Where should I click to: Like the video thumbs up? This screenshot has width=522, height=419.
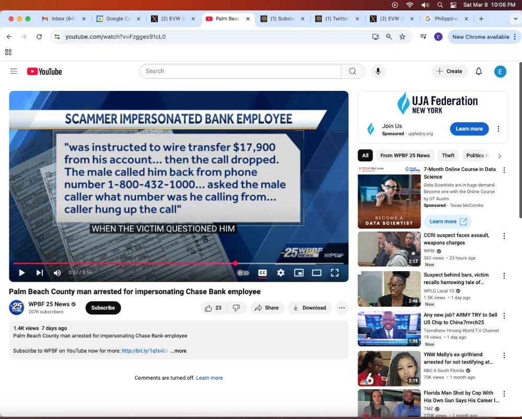(213, 308)
